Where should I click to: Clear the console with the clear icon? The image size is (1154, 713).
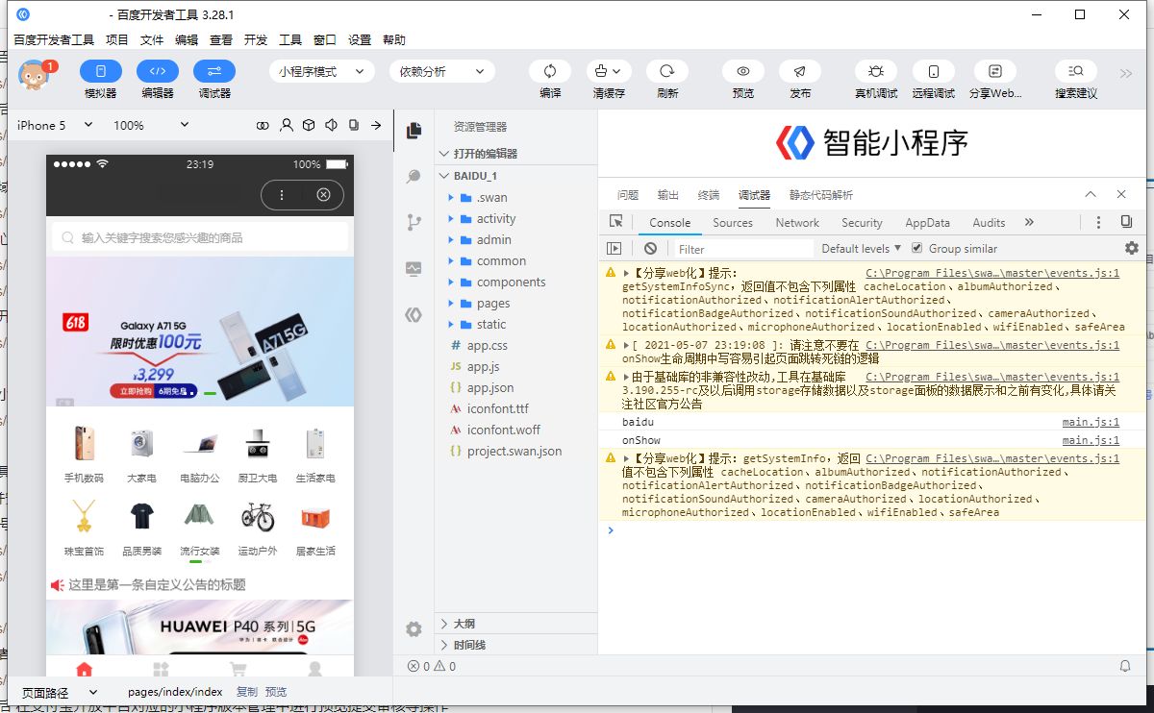(651, 249)
